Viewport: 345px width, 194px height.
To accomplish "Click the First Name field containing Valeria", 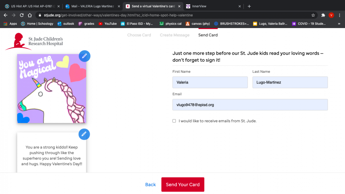I will (x=210, y=82).
